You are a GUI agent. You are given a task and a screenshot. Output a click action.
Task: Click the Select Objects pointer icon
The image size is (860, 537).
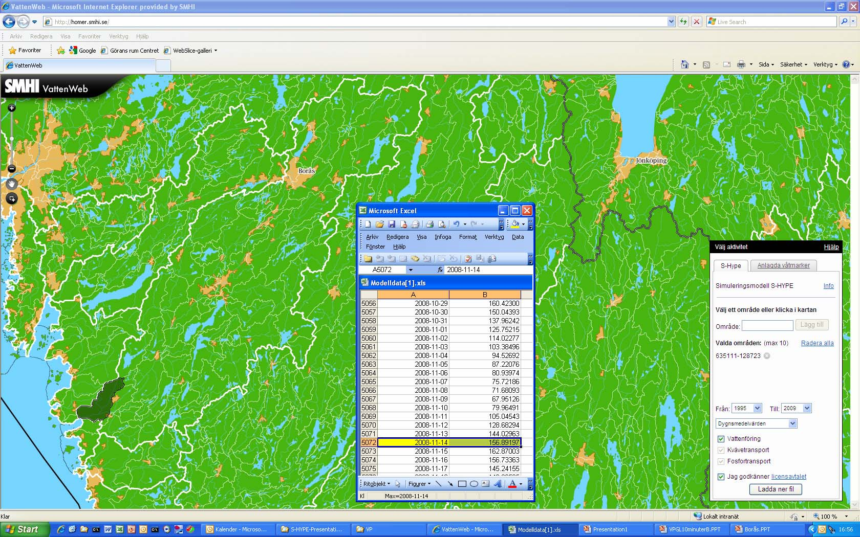398,484
